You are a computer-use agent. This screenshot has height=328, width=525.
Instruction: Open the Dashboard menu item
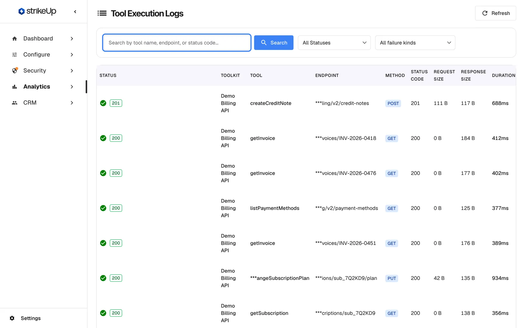coord(43,38)
